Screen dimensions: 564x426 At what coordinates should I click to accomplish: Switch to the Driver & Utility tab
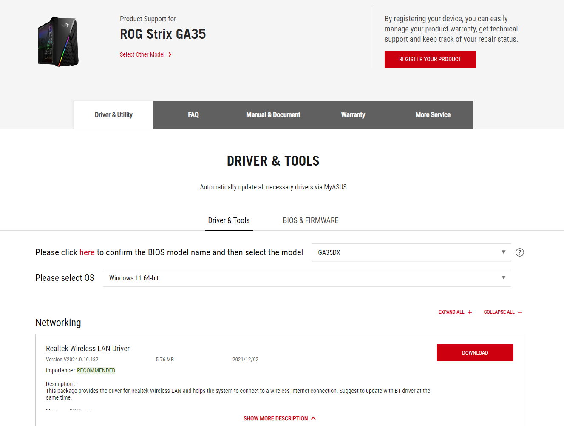113,115
